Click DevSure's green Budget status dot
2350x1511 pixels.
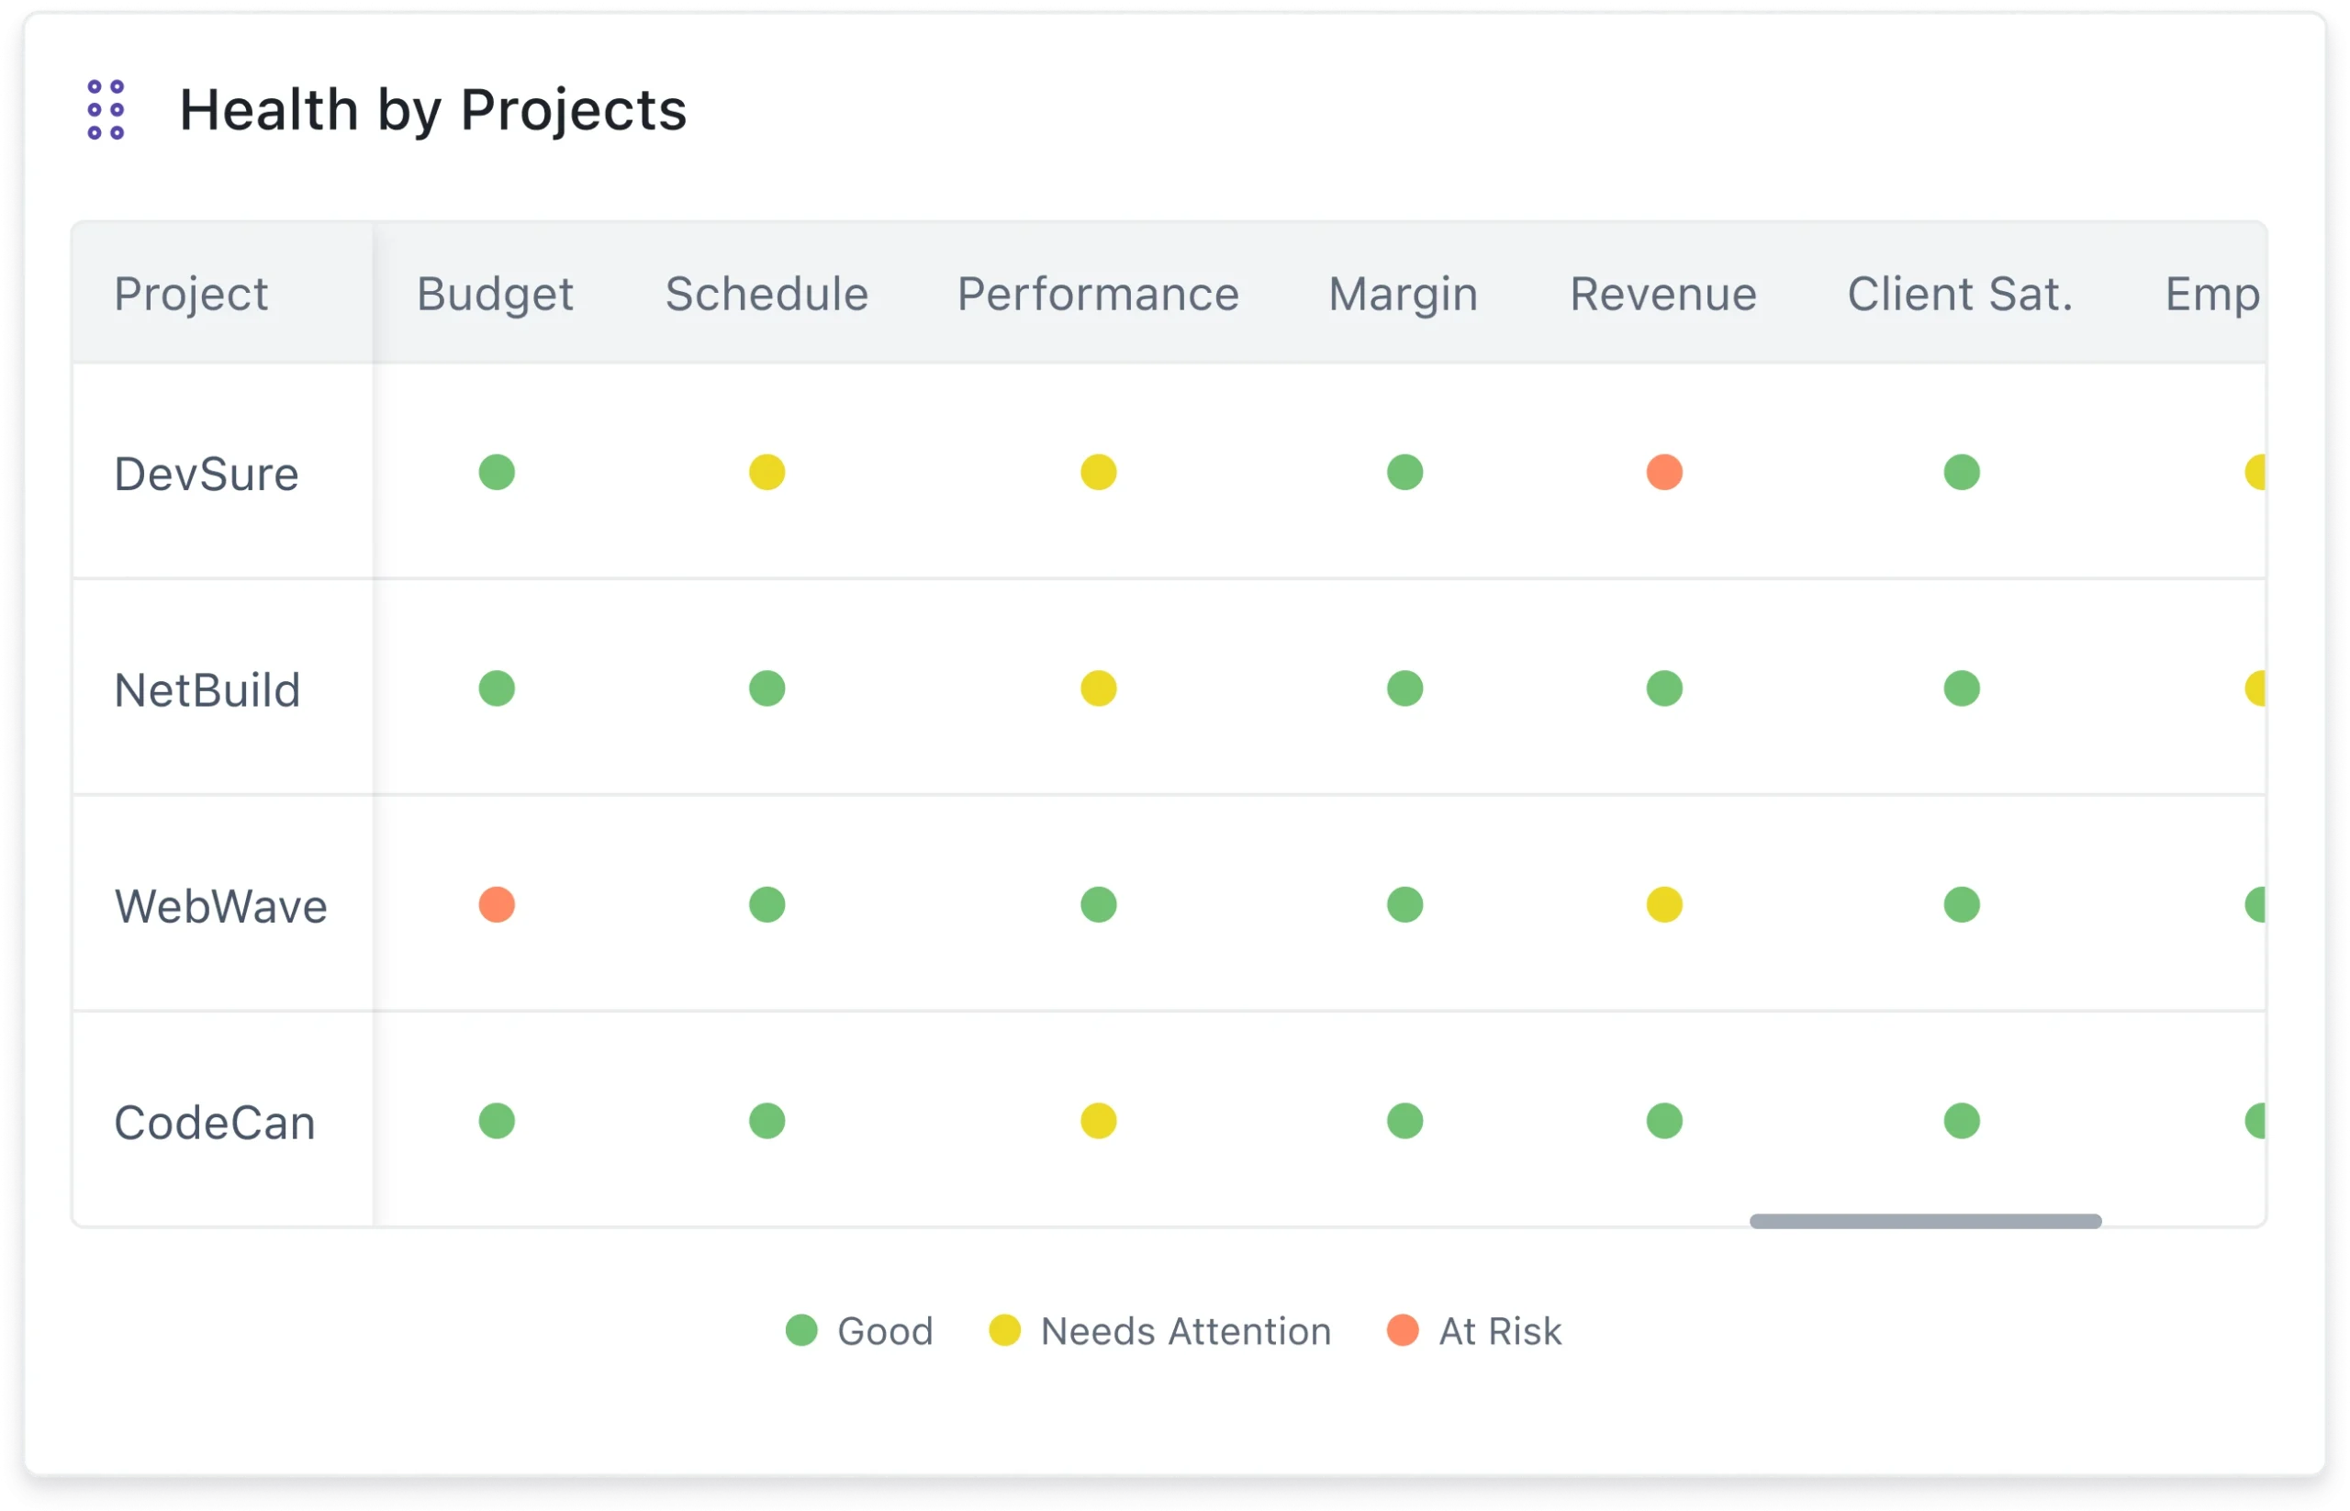point(497,472)
